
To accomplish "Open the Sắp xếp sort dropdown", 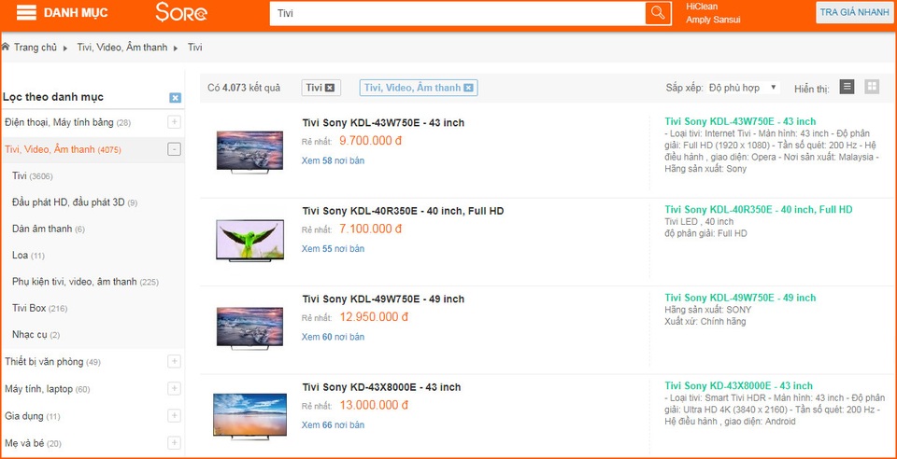I will [744, 88].
